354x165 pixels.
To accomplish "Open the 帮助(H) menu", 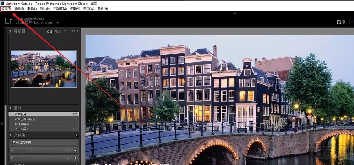I will [x=103, y=9].
